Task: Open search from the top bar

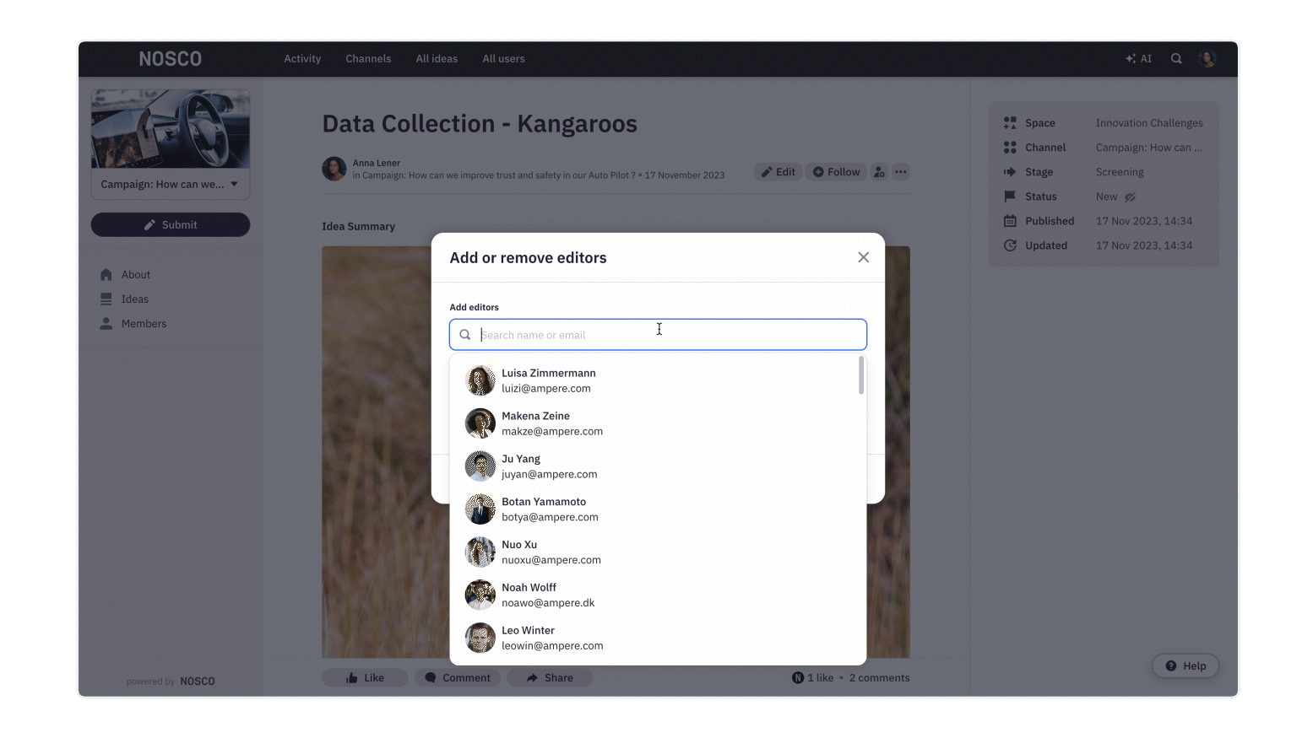Action: point(1176,59)
